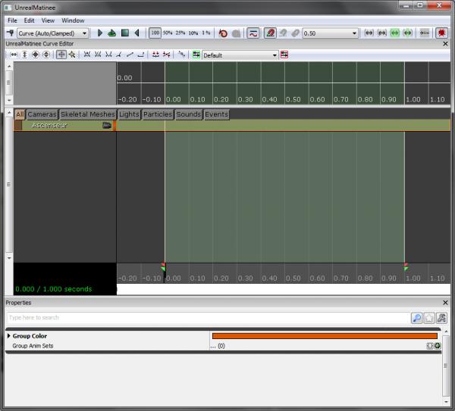Click the search magnifier icon in Properties

416,318
